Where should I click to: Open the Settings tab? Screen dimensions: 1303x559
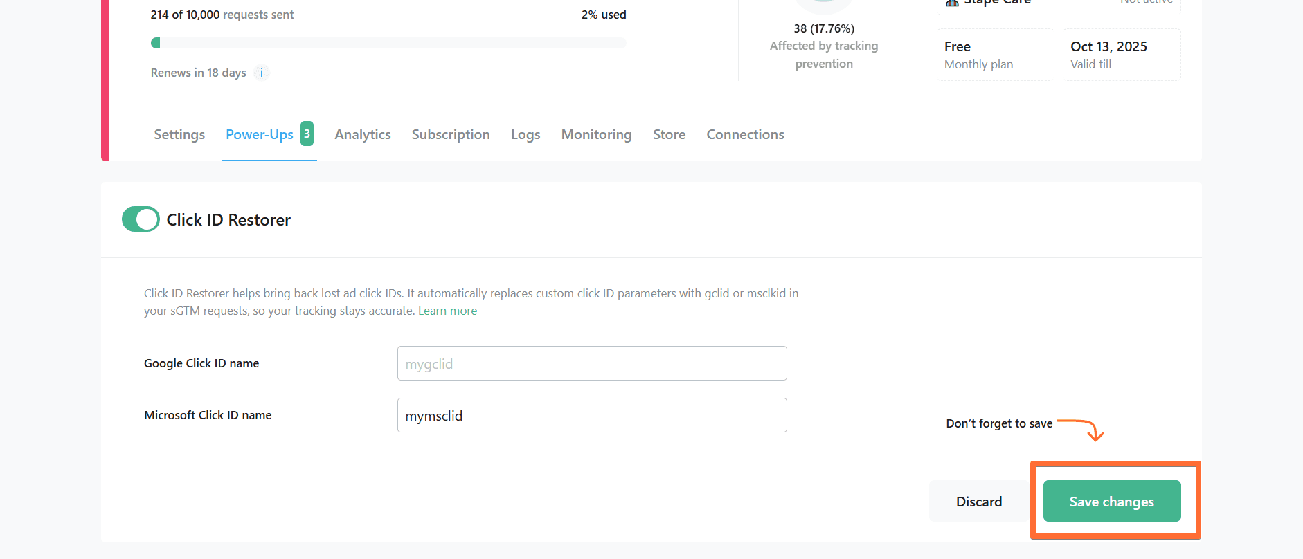[x=179, y=134]
